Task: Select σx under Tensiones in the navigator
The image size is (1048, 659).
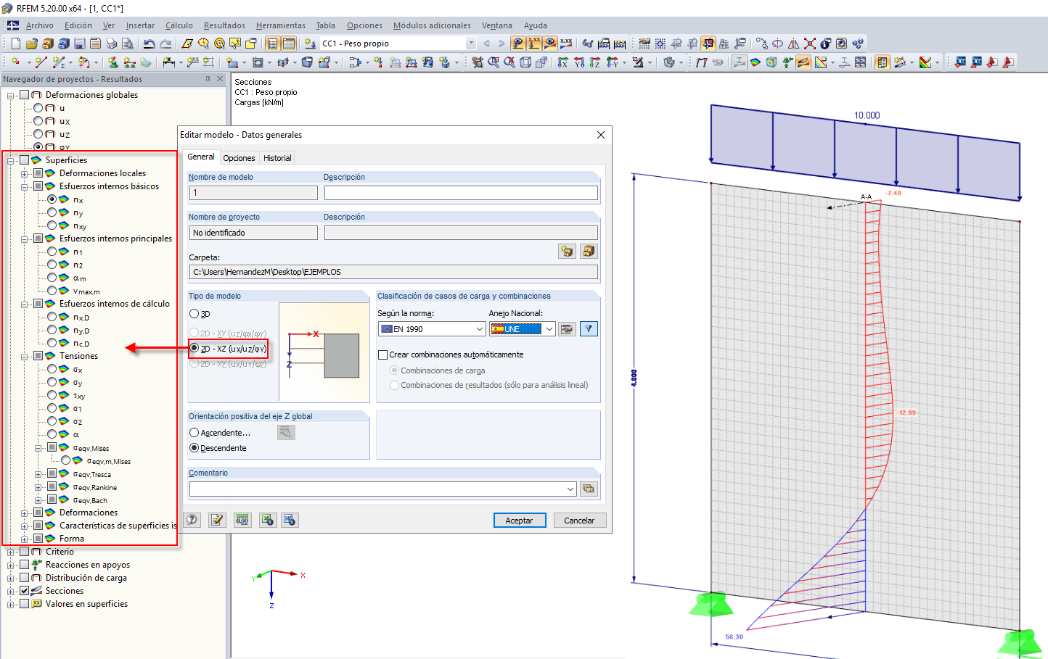Action: coord(52,369)
